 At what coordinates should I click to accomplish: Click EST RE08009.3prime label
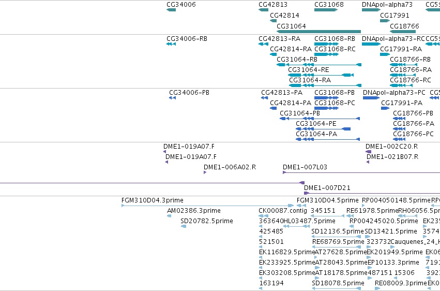point(401,283)
